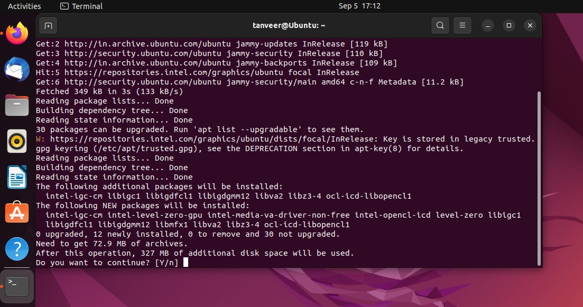Image resolution: width=583 pixels, height=307 pixels.
Task: Place cursor at the continue prompt
Action: point(187,263)
